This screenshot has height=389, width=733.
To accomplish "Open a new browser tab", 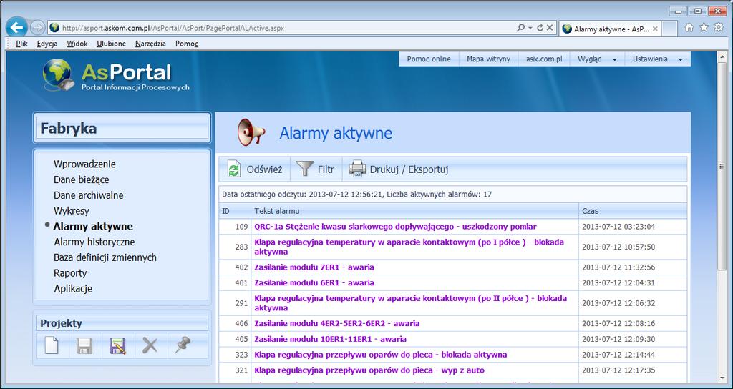I will click(669, 29).
